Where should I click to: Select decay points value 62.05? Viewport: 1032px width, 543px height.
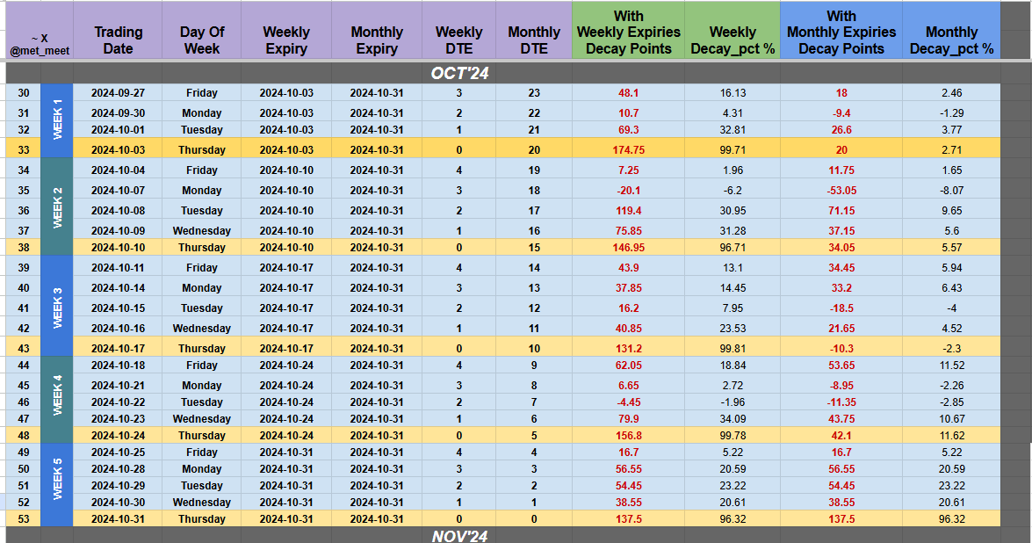tap(629, 366)
